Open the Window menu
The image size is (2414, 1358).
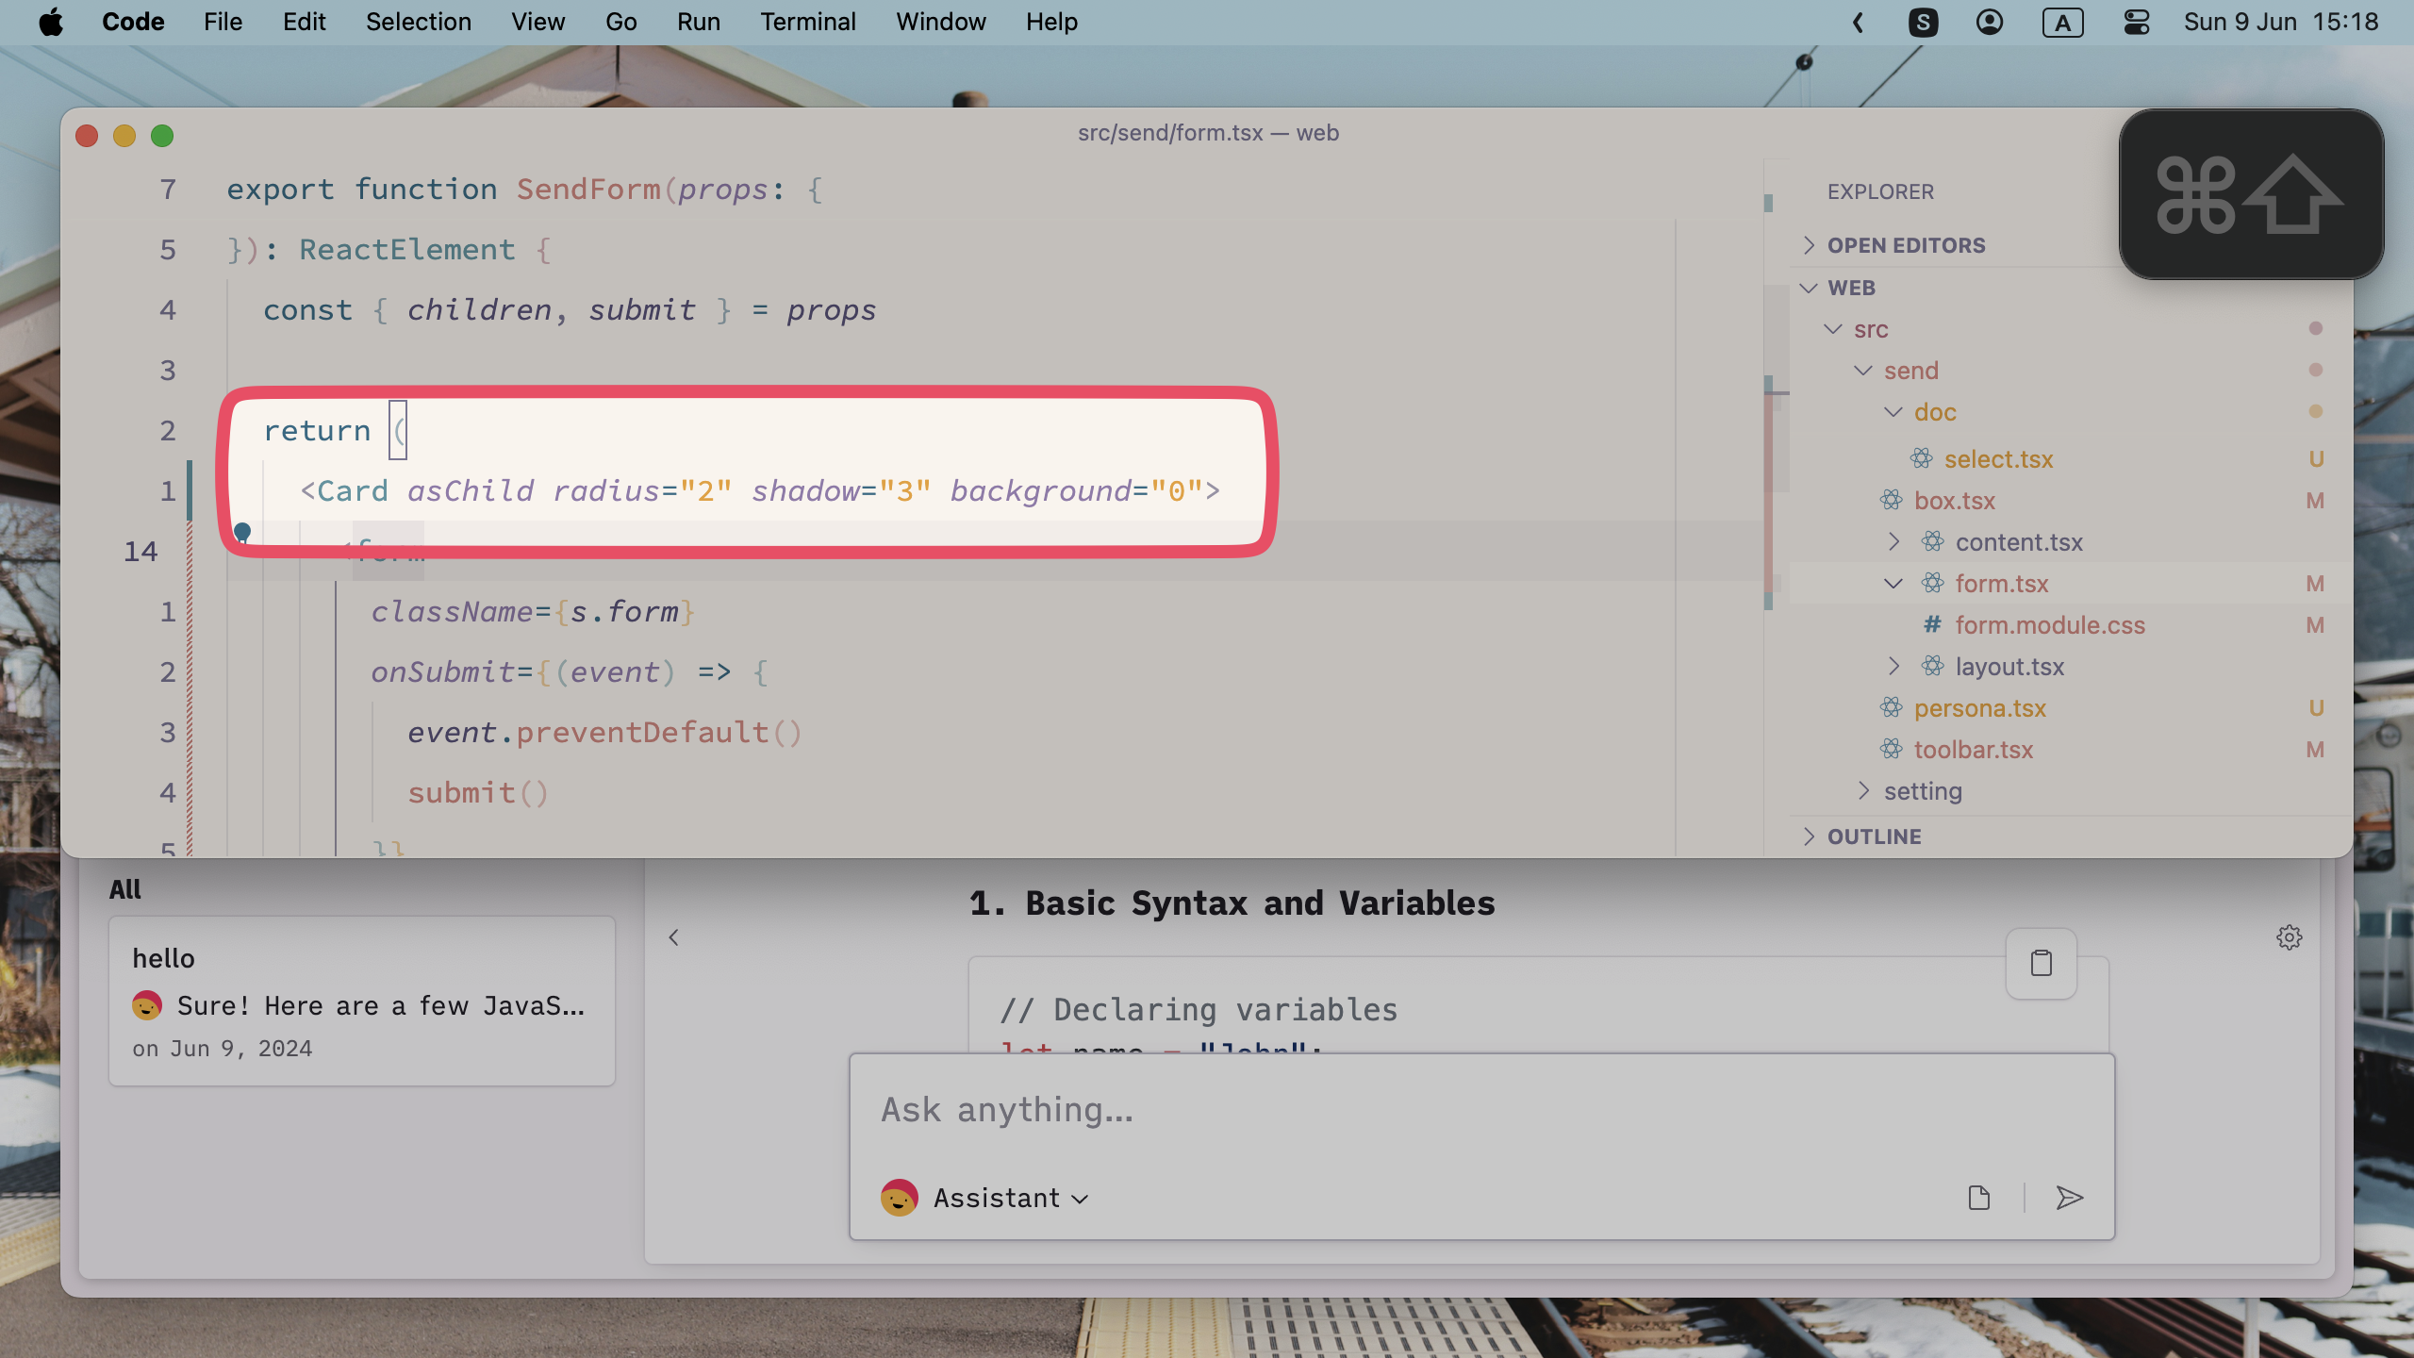click(x=940, y=22)
